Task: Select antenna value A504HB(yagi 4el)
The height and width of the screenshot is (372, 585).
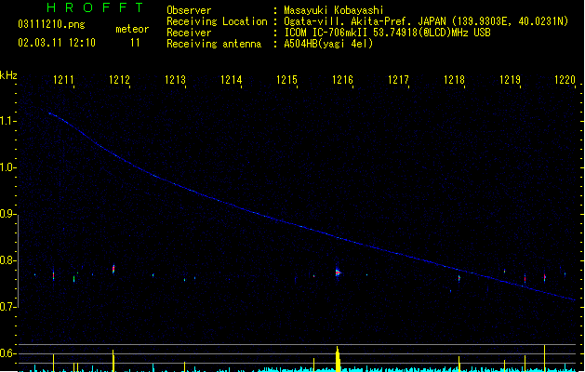Action: [328, 44]
